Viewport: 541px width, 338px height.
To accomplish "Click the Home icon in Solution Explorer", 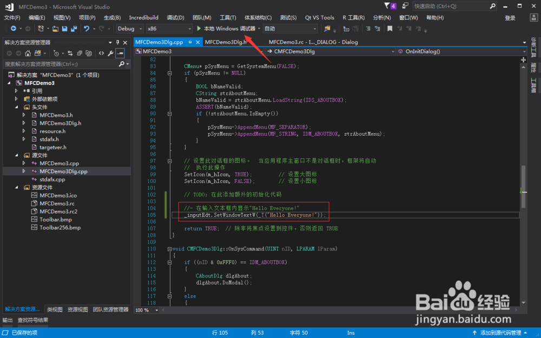I will [x=28, y=53].
